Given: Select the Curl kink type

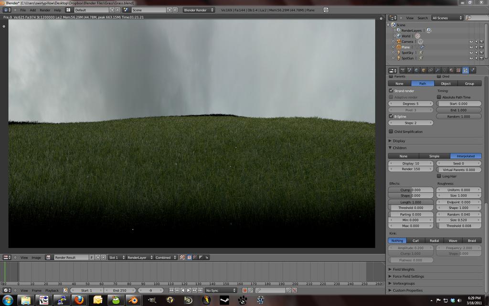Looking at the screenshot, I should [416, 240].
